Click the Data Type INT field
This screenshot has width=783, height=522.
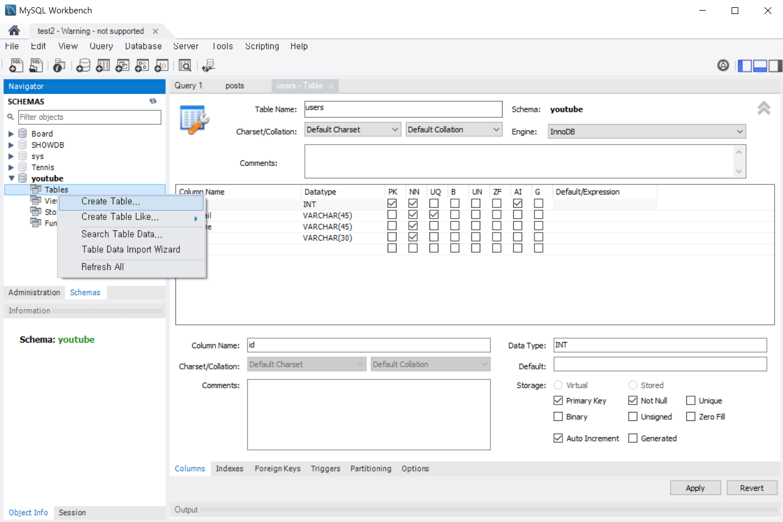pyautogui.click(x=660, y=345)
